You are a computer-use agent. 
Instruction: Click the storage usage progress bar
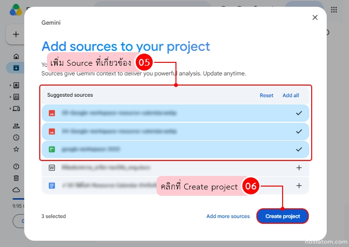(18, 199)
